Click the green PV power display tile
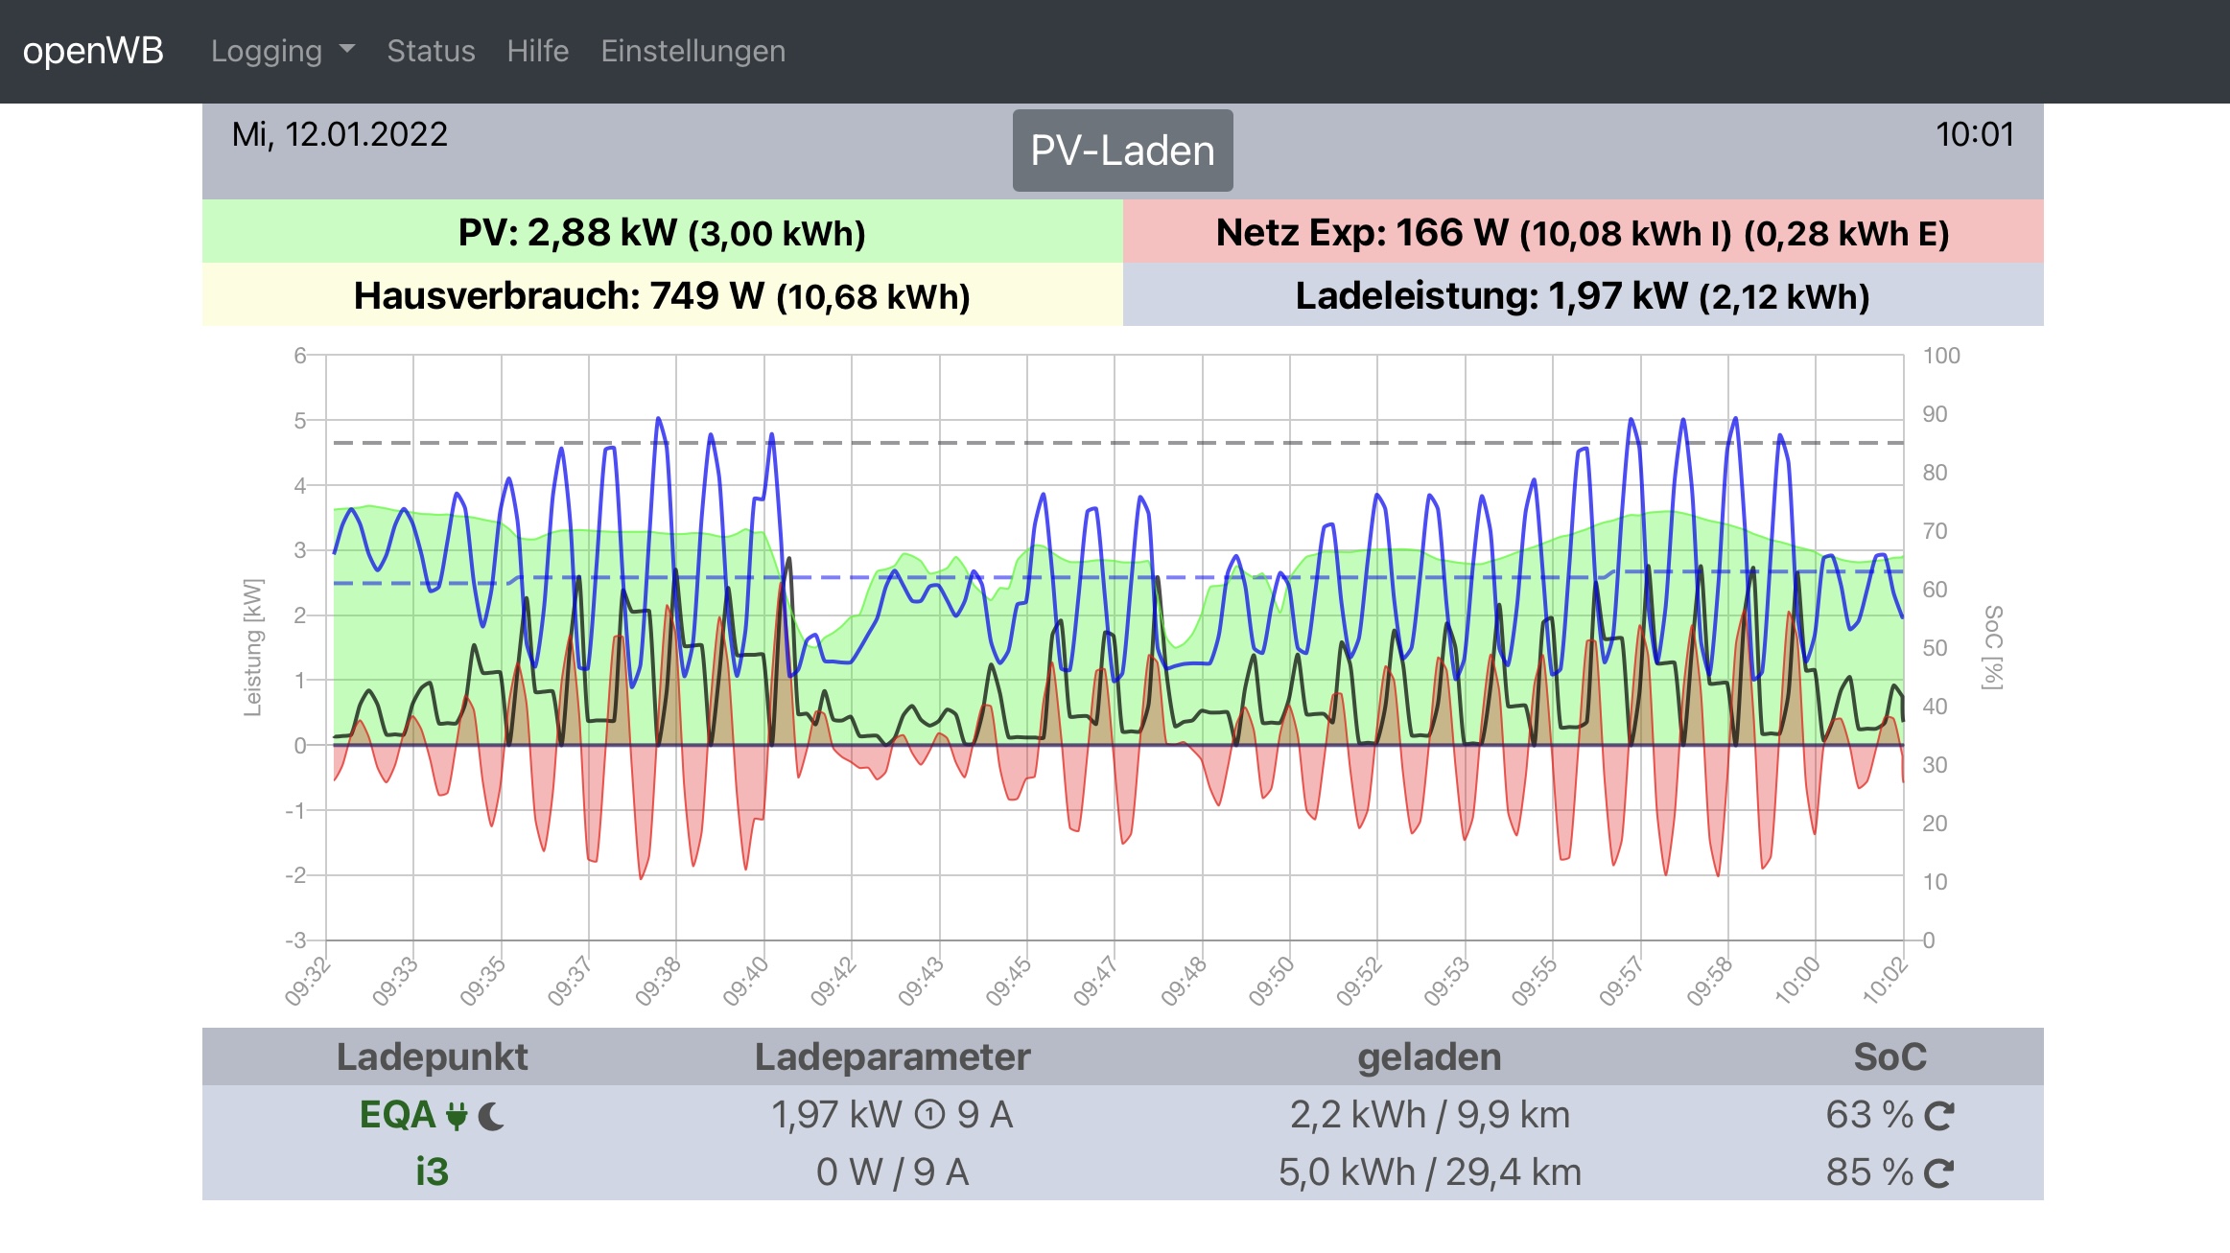This screenshot has width=2230, height=1253. pos(662,232)
